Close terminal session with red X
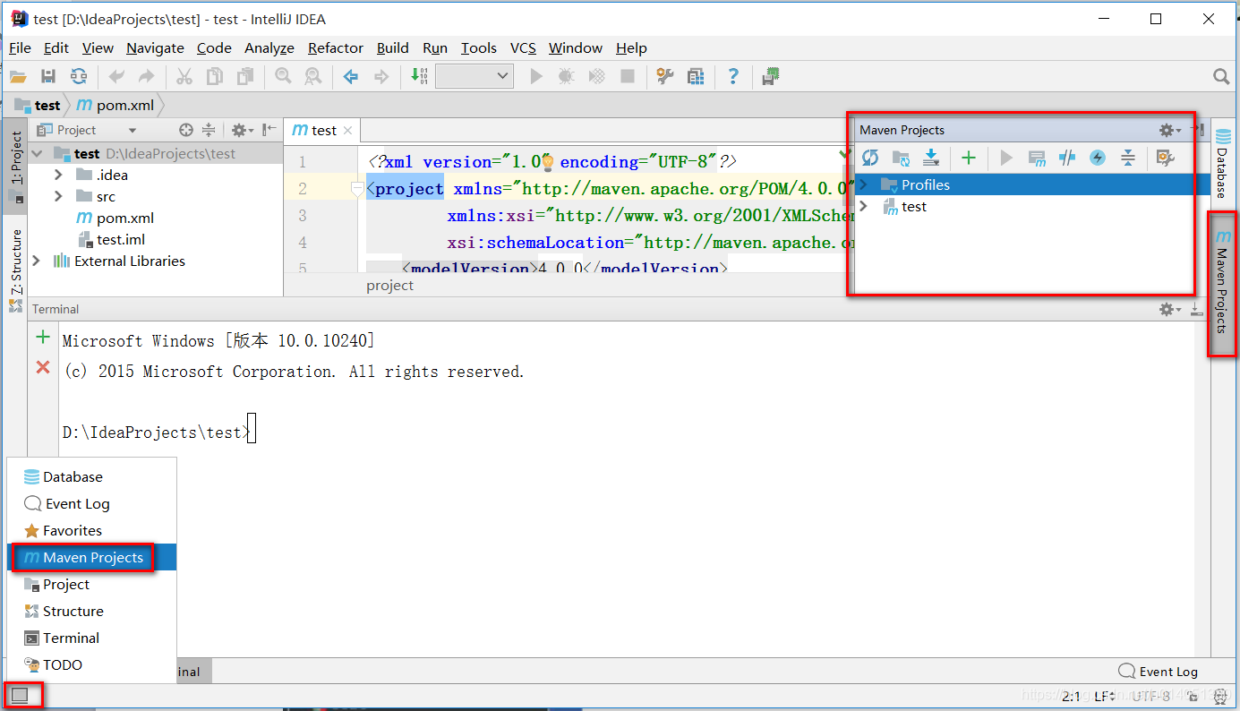Viewport: 1240px width, 711px height. (42, 367)
